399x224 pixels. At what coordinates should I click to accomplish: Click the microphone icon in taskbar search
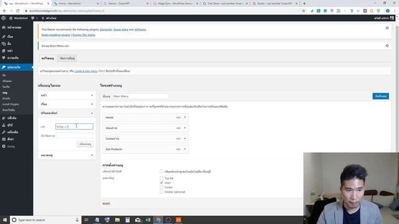coord(77,220)
